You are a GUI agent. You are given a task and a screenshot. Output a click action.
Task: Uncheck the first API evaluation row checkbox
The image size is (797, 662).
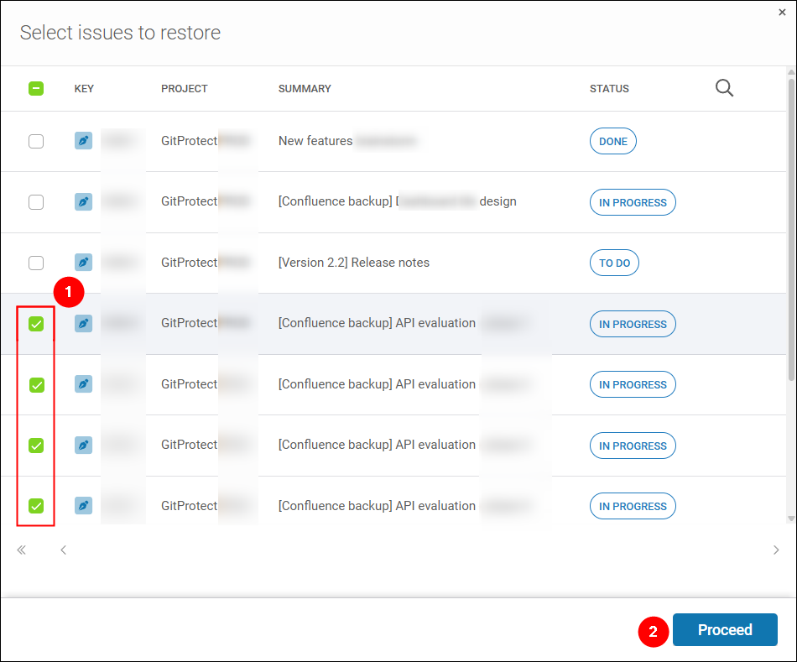click(x=36, y=323)
